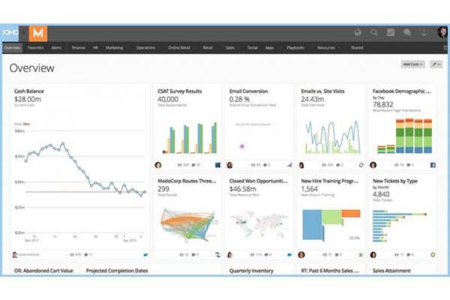Go to the Alerts tab

point(56,48)
